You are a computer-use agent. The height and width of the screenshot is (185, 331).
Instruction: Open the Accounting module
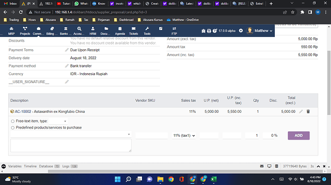(x=79, y=31)
